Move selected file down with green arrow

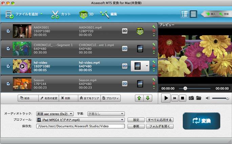pos(147,98)
